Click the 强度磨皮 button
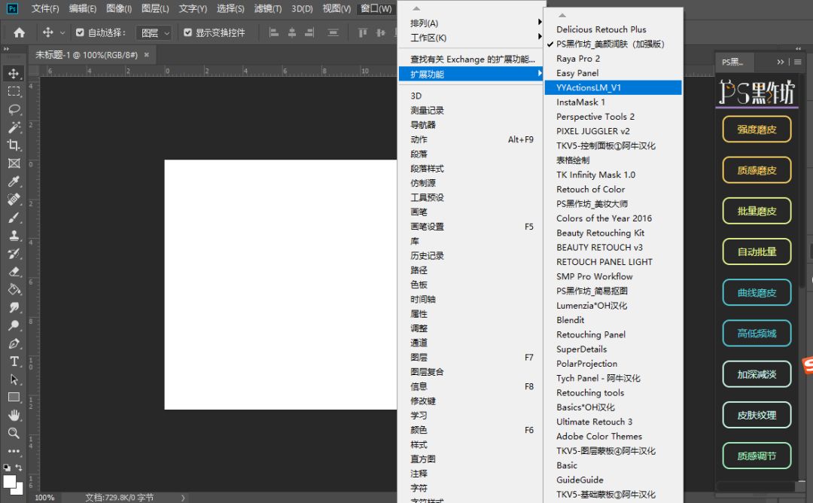 757,130
